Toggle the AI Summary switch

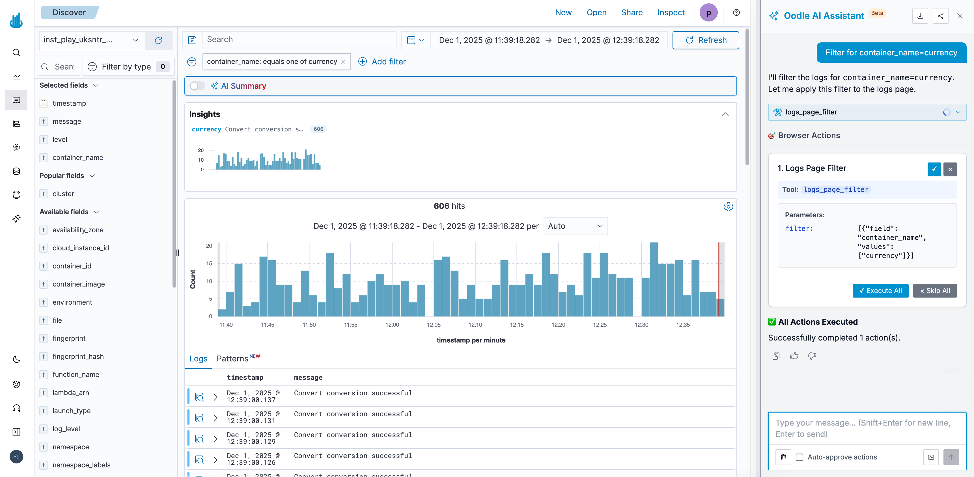click(197, 86)
